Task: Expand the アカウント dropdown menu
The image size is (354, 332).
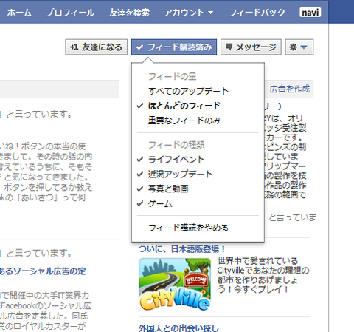Action: (189, 13)
